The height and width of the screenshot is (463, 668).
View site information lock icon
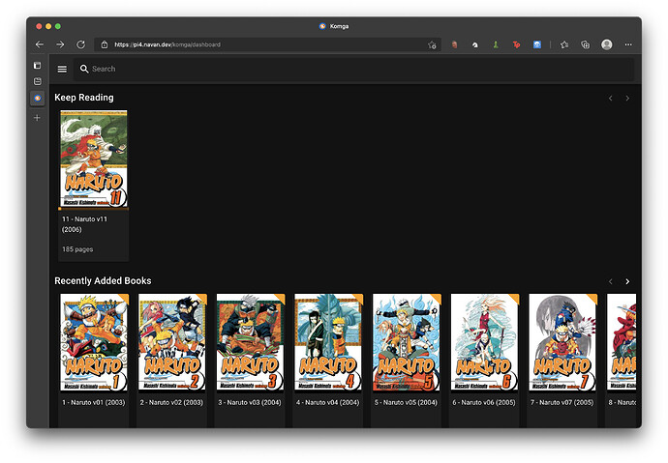pos(104,44)
